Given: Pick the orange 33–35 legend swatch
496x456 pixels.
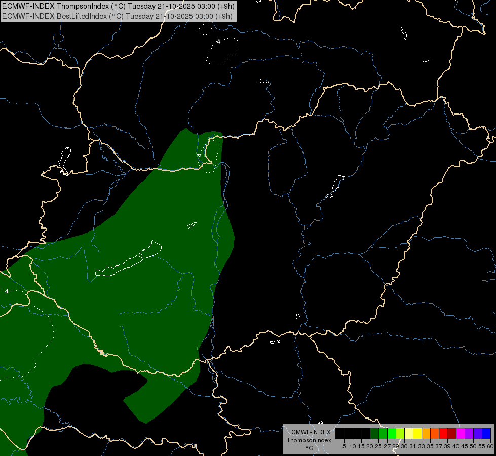Looking at the screenshot, I should (426, 433).
